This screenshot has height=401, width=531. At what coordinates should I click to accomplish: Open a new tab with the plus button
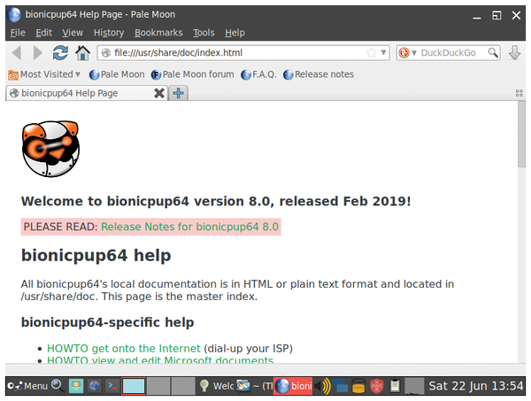(179, 93)
